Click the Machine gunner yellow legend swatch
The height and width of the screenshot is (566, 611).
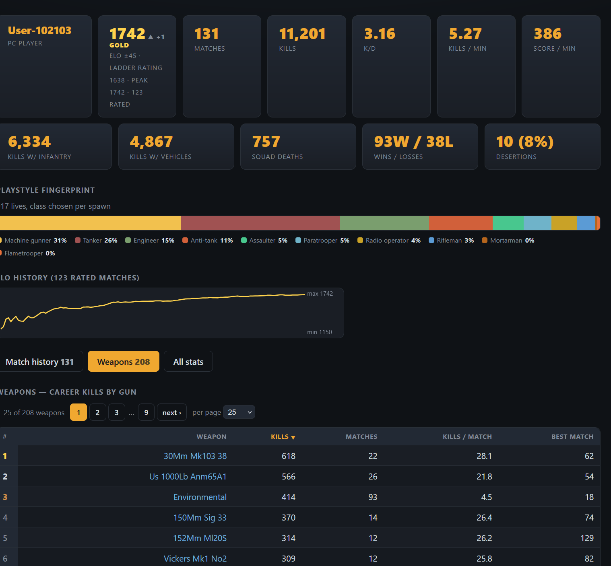coord(1,240)
